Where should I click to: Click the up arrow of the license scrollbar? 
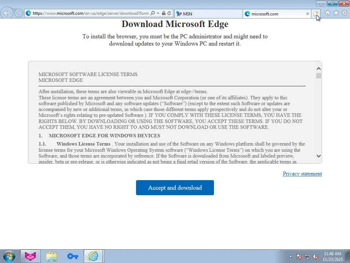pyautogui.click(x=319, y=68)
